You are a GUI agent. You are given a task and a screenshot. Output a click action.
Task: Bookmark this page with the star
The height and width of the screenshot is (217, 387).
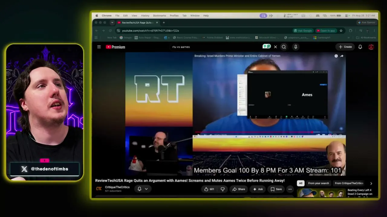tap(341, 31)
